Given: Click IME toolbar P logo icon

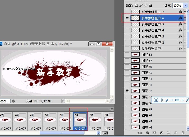Looking at the screenshot, I should [156, 100].
